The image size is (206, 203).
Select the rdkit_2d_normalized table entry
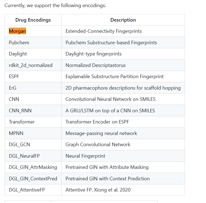click(31, 65)
